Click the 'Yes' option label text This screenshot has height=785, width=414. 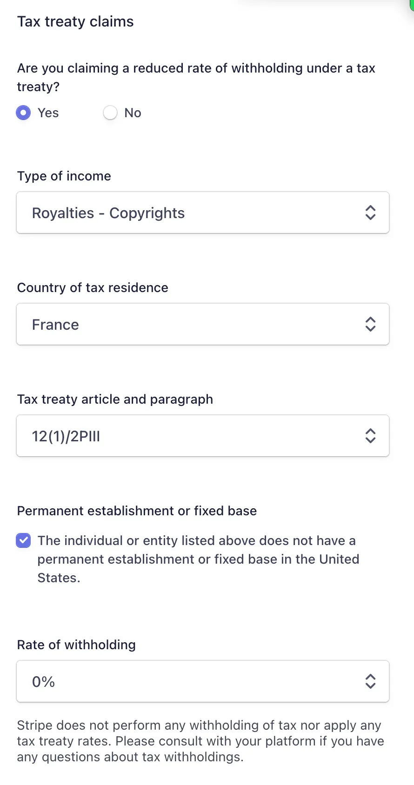(x=48, y=113)
